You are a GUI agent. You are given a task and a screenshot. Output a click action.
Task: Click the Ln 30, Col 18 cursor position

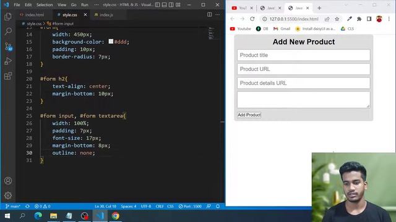105,206
